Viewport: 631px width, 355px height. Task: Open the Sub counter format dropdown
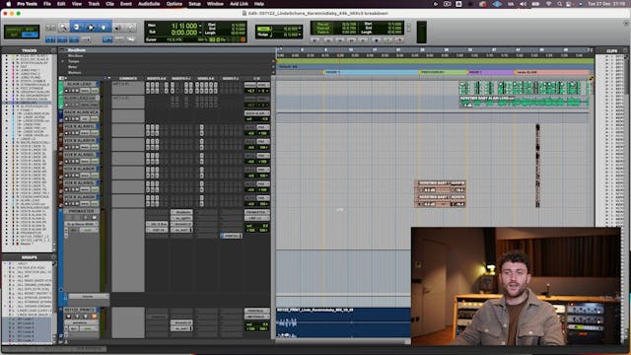click(200, 33)
